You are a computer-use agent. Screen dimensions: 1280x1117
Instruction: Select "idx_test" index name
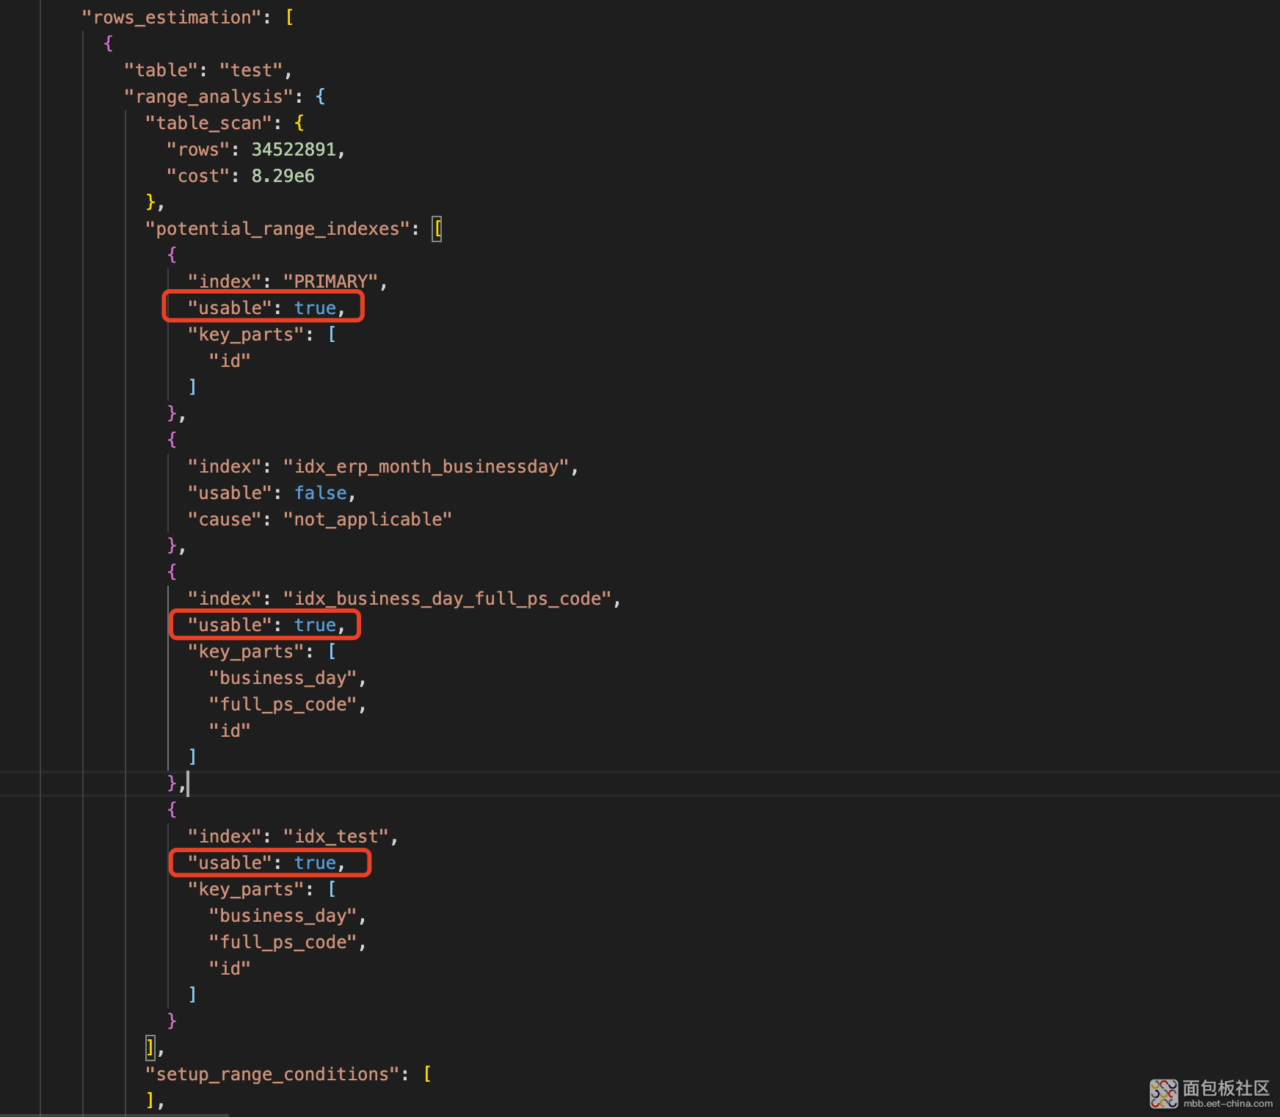pyautogui.click(x=336, y=837)
